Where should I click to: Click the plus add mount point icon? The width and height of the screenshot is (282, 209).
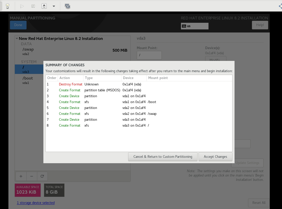[21, 176]
